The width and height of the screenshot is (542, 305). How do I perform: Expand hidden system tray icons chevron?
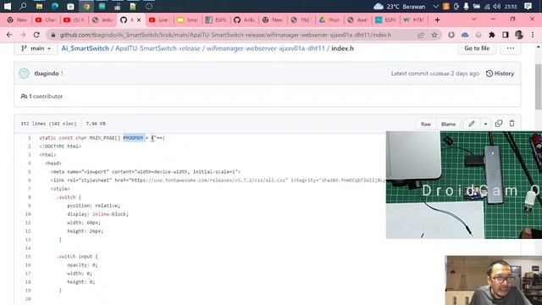point(435,6)
